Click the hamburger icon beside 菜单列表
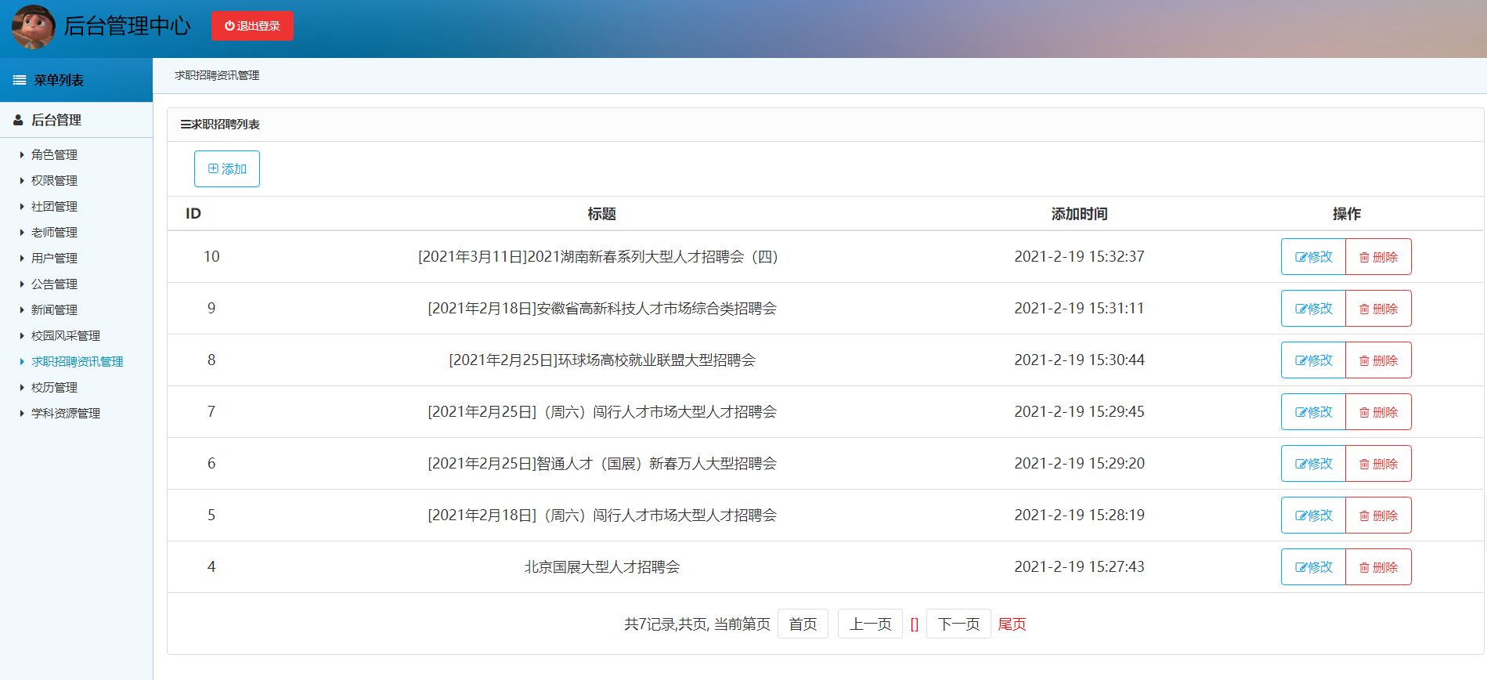Screen dimensions: 1487x680 tap(20, 81)
